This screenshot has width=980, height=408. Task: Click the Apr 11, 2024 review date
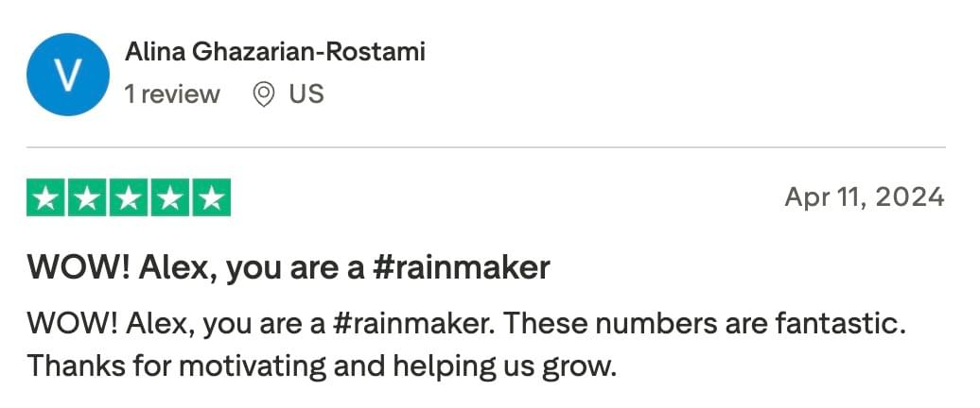[x=865, y=197]
